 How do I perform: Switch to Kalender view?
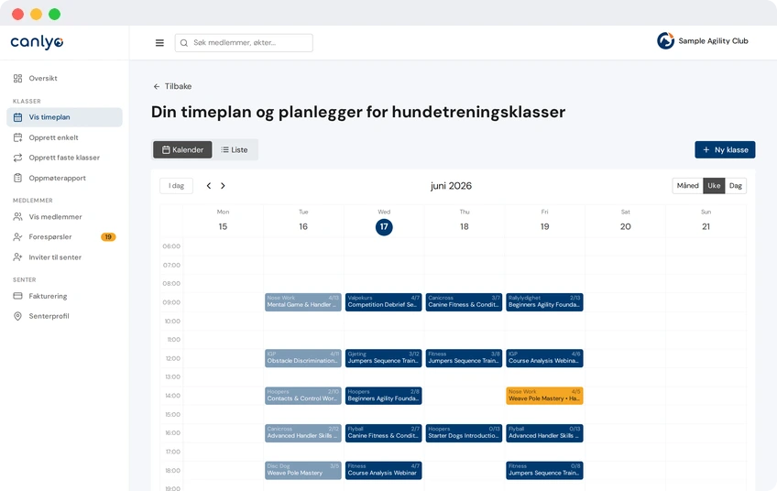pos(182,149)
